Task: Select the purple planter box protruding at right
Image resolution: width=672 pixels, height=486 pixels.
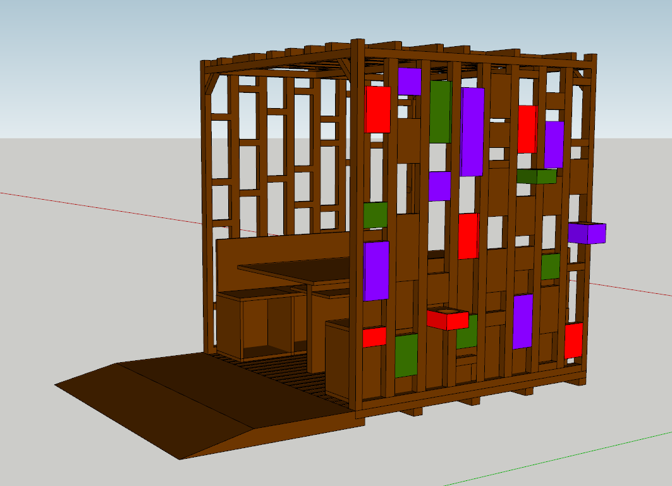Action: coord(587,233)
